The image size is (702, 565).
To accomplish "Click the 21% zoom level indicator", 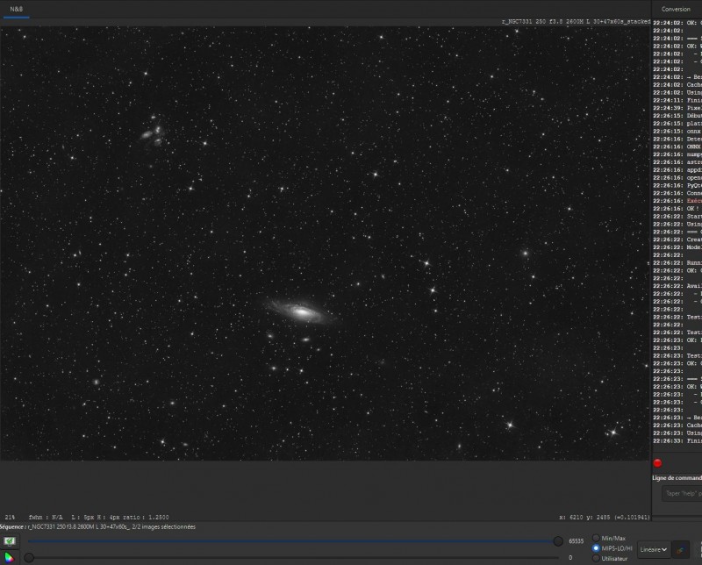I will click(x=10, y=517).
